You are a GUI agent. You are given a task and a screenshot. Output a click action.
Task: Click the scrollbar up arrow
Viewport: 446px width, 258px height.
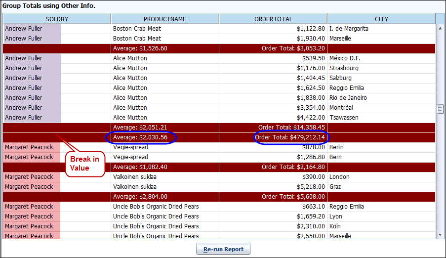click(440, 28)
